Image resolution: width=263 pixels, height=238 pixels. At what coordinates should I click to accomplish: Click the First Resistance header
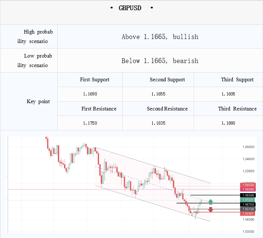pos(99,109)
